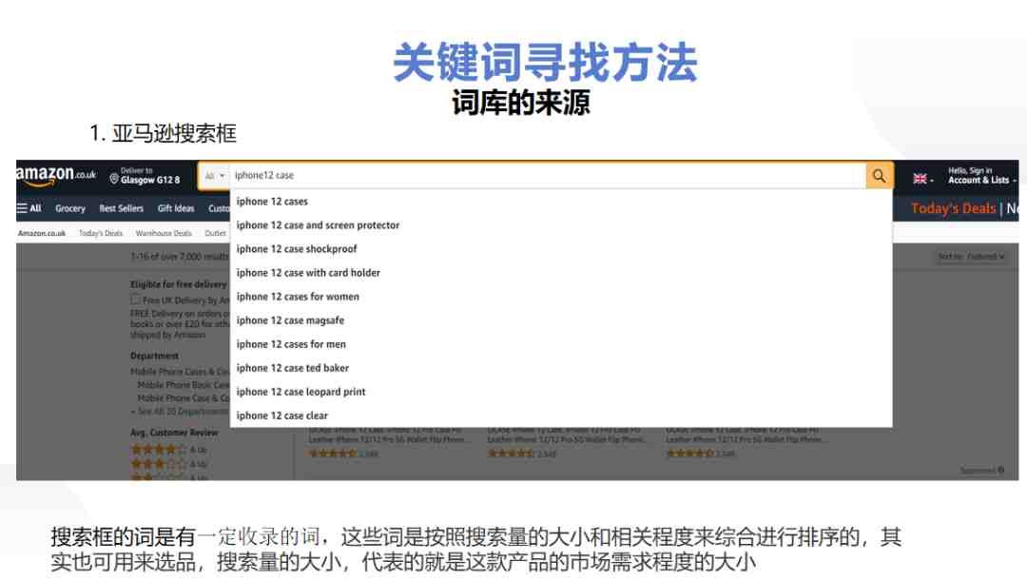Filter by three stars and up rating

pyautogui.click(x=168, y=463)
